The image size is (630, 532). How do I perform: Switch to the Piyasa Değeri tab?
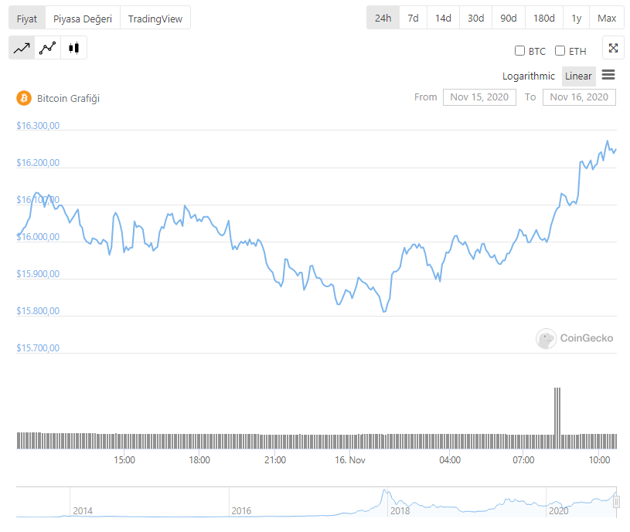pos(83,18)
